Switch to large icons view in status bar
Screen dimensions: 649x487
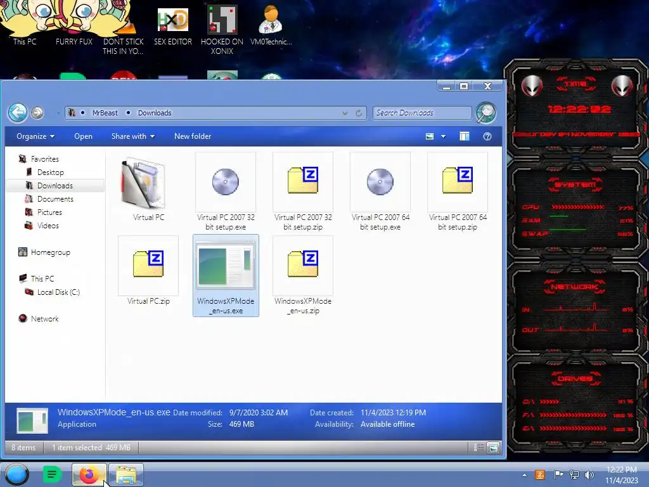(x=493, y=447)
